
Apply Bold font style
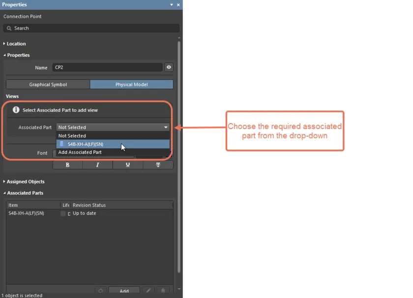point(68,165)
